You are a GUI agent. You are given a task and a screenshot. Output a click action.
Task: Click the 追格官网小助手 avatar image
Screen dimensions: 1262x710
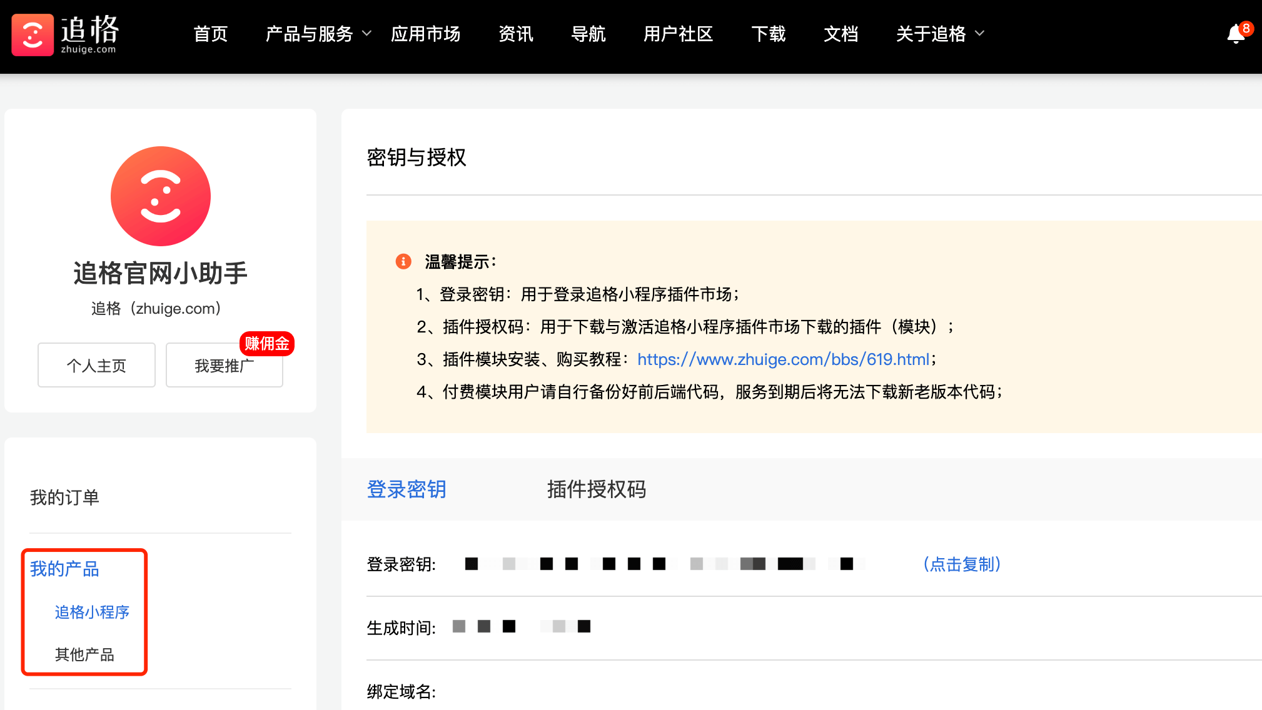point(161,196)
